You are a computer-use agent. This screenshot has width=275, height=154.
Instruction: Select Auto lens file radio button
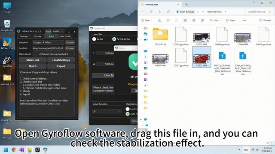click(94, 39)
